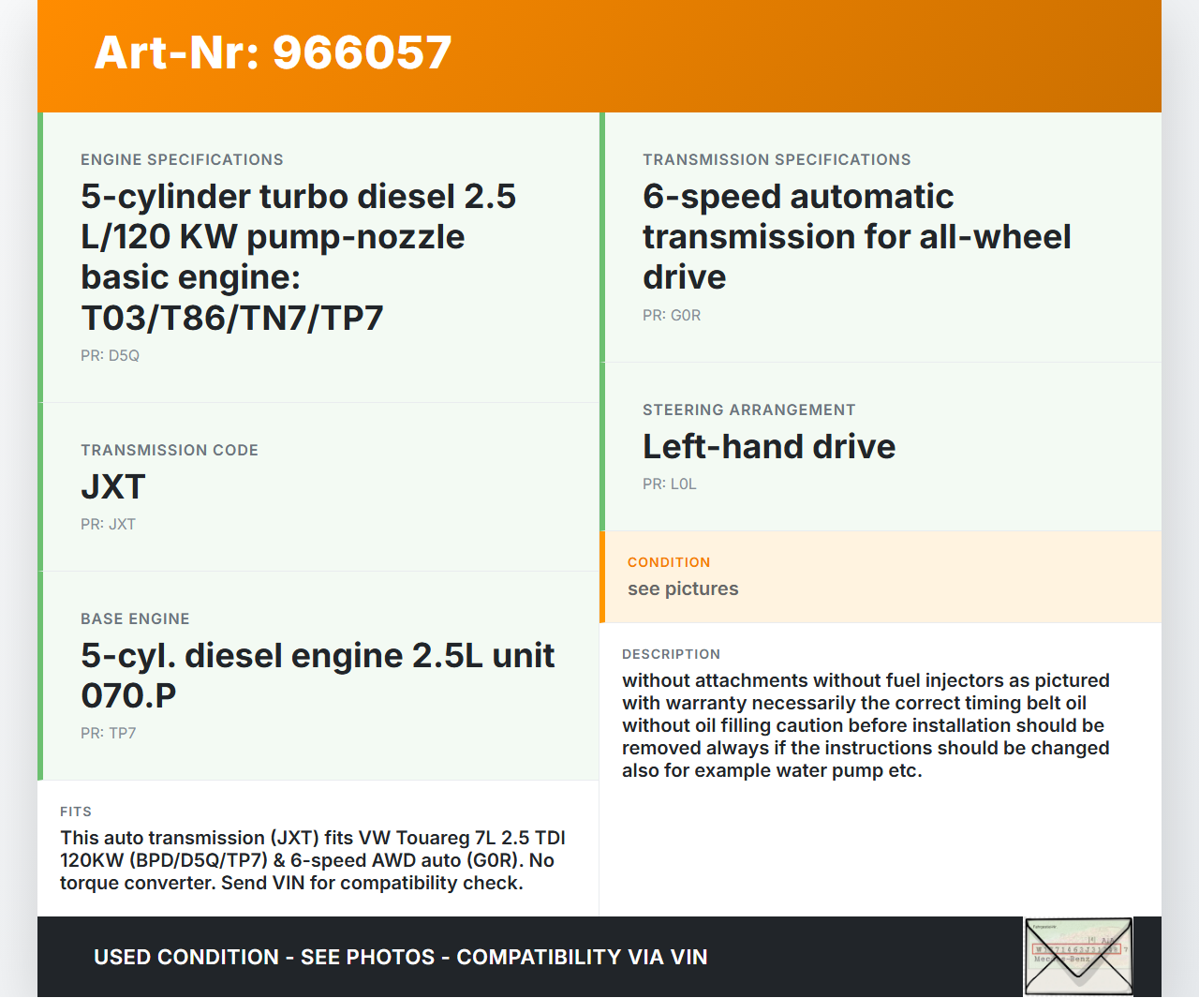
Task: Click the Fits compatibility paragraph text
Action: point(313,860)
